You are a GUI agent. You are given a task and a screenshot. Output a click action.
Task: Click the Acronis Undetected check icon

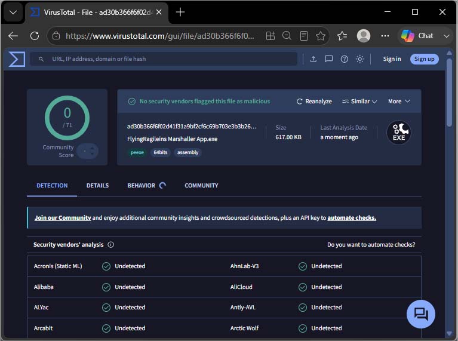click(106, 266)
